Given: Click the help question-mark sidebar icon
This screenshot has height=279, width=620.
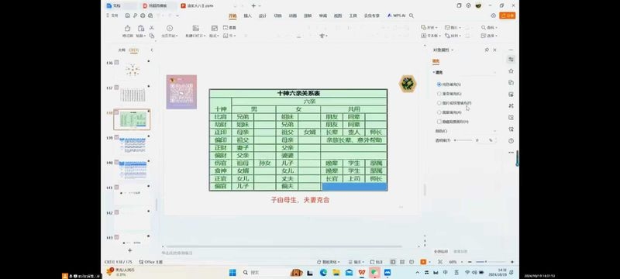Looking at the screenshot, I should pos(511,141).
